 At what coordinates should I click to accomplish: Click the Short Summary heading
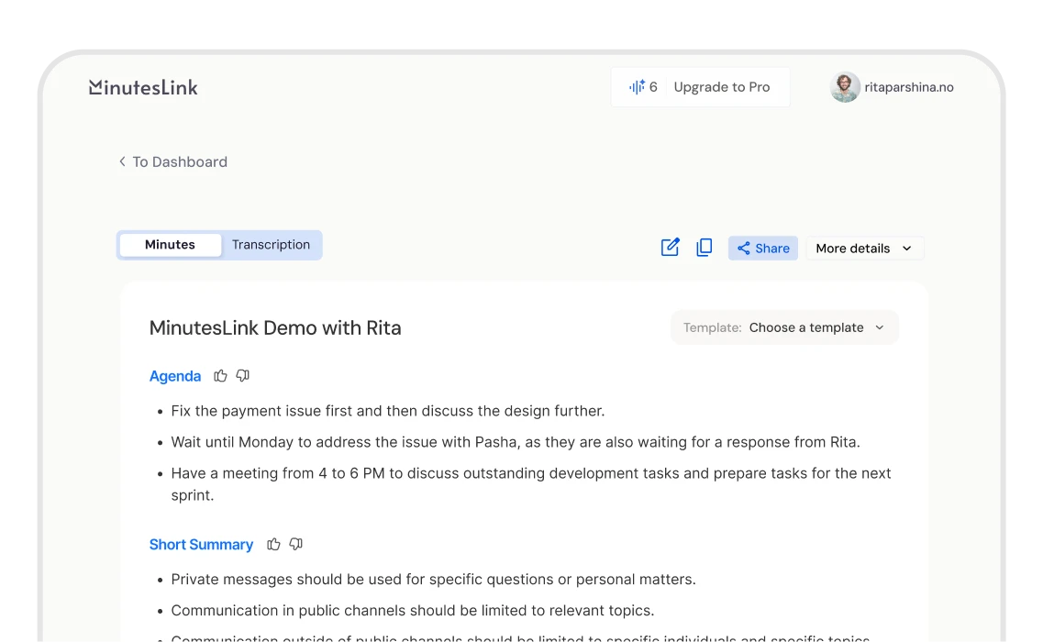click(x=201, y=544)
